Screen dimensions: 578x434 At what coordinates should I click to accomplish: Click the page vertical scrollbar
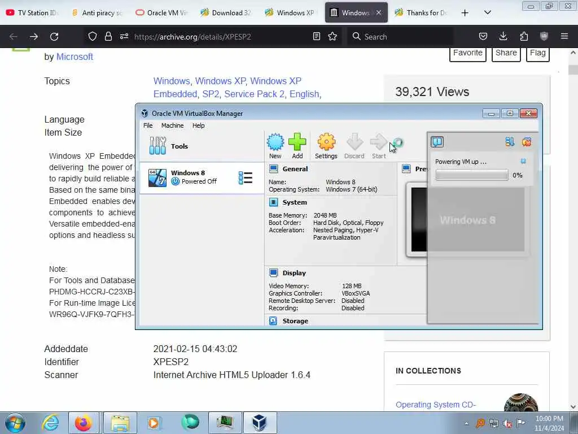(573, 229)
